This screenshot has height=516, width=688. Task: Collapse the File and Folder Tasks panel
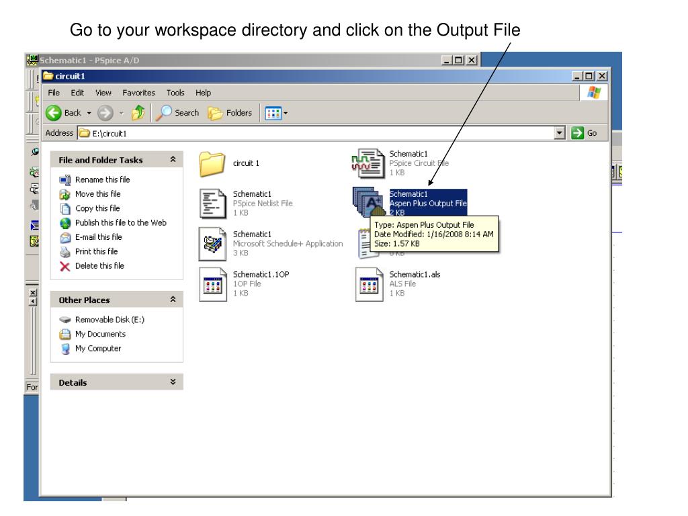[173, 160]
